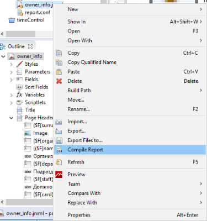
Task: Click the Page Header band icon
Action: click(19, 118)
